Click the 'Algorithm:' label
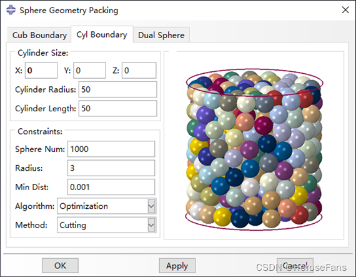Screen dimensions: 356x277 click(35, 206)
